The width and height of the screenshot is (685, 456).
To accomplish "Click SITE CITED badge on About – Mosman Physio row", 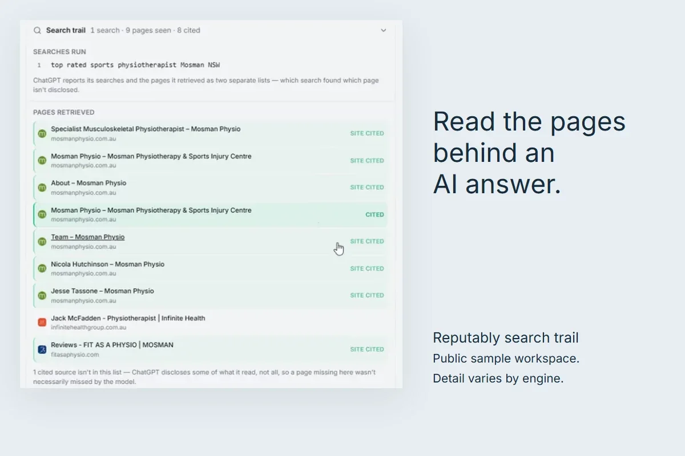I will [x=367, y=188].
